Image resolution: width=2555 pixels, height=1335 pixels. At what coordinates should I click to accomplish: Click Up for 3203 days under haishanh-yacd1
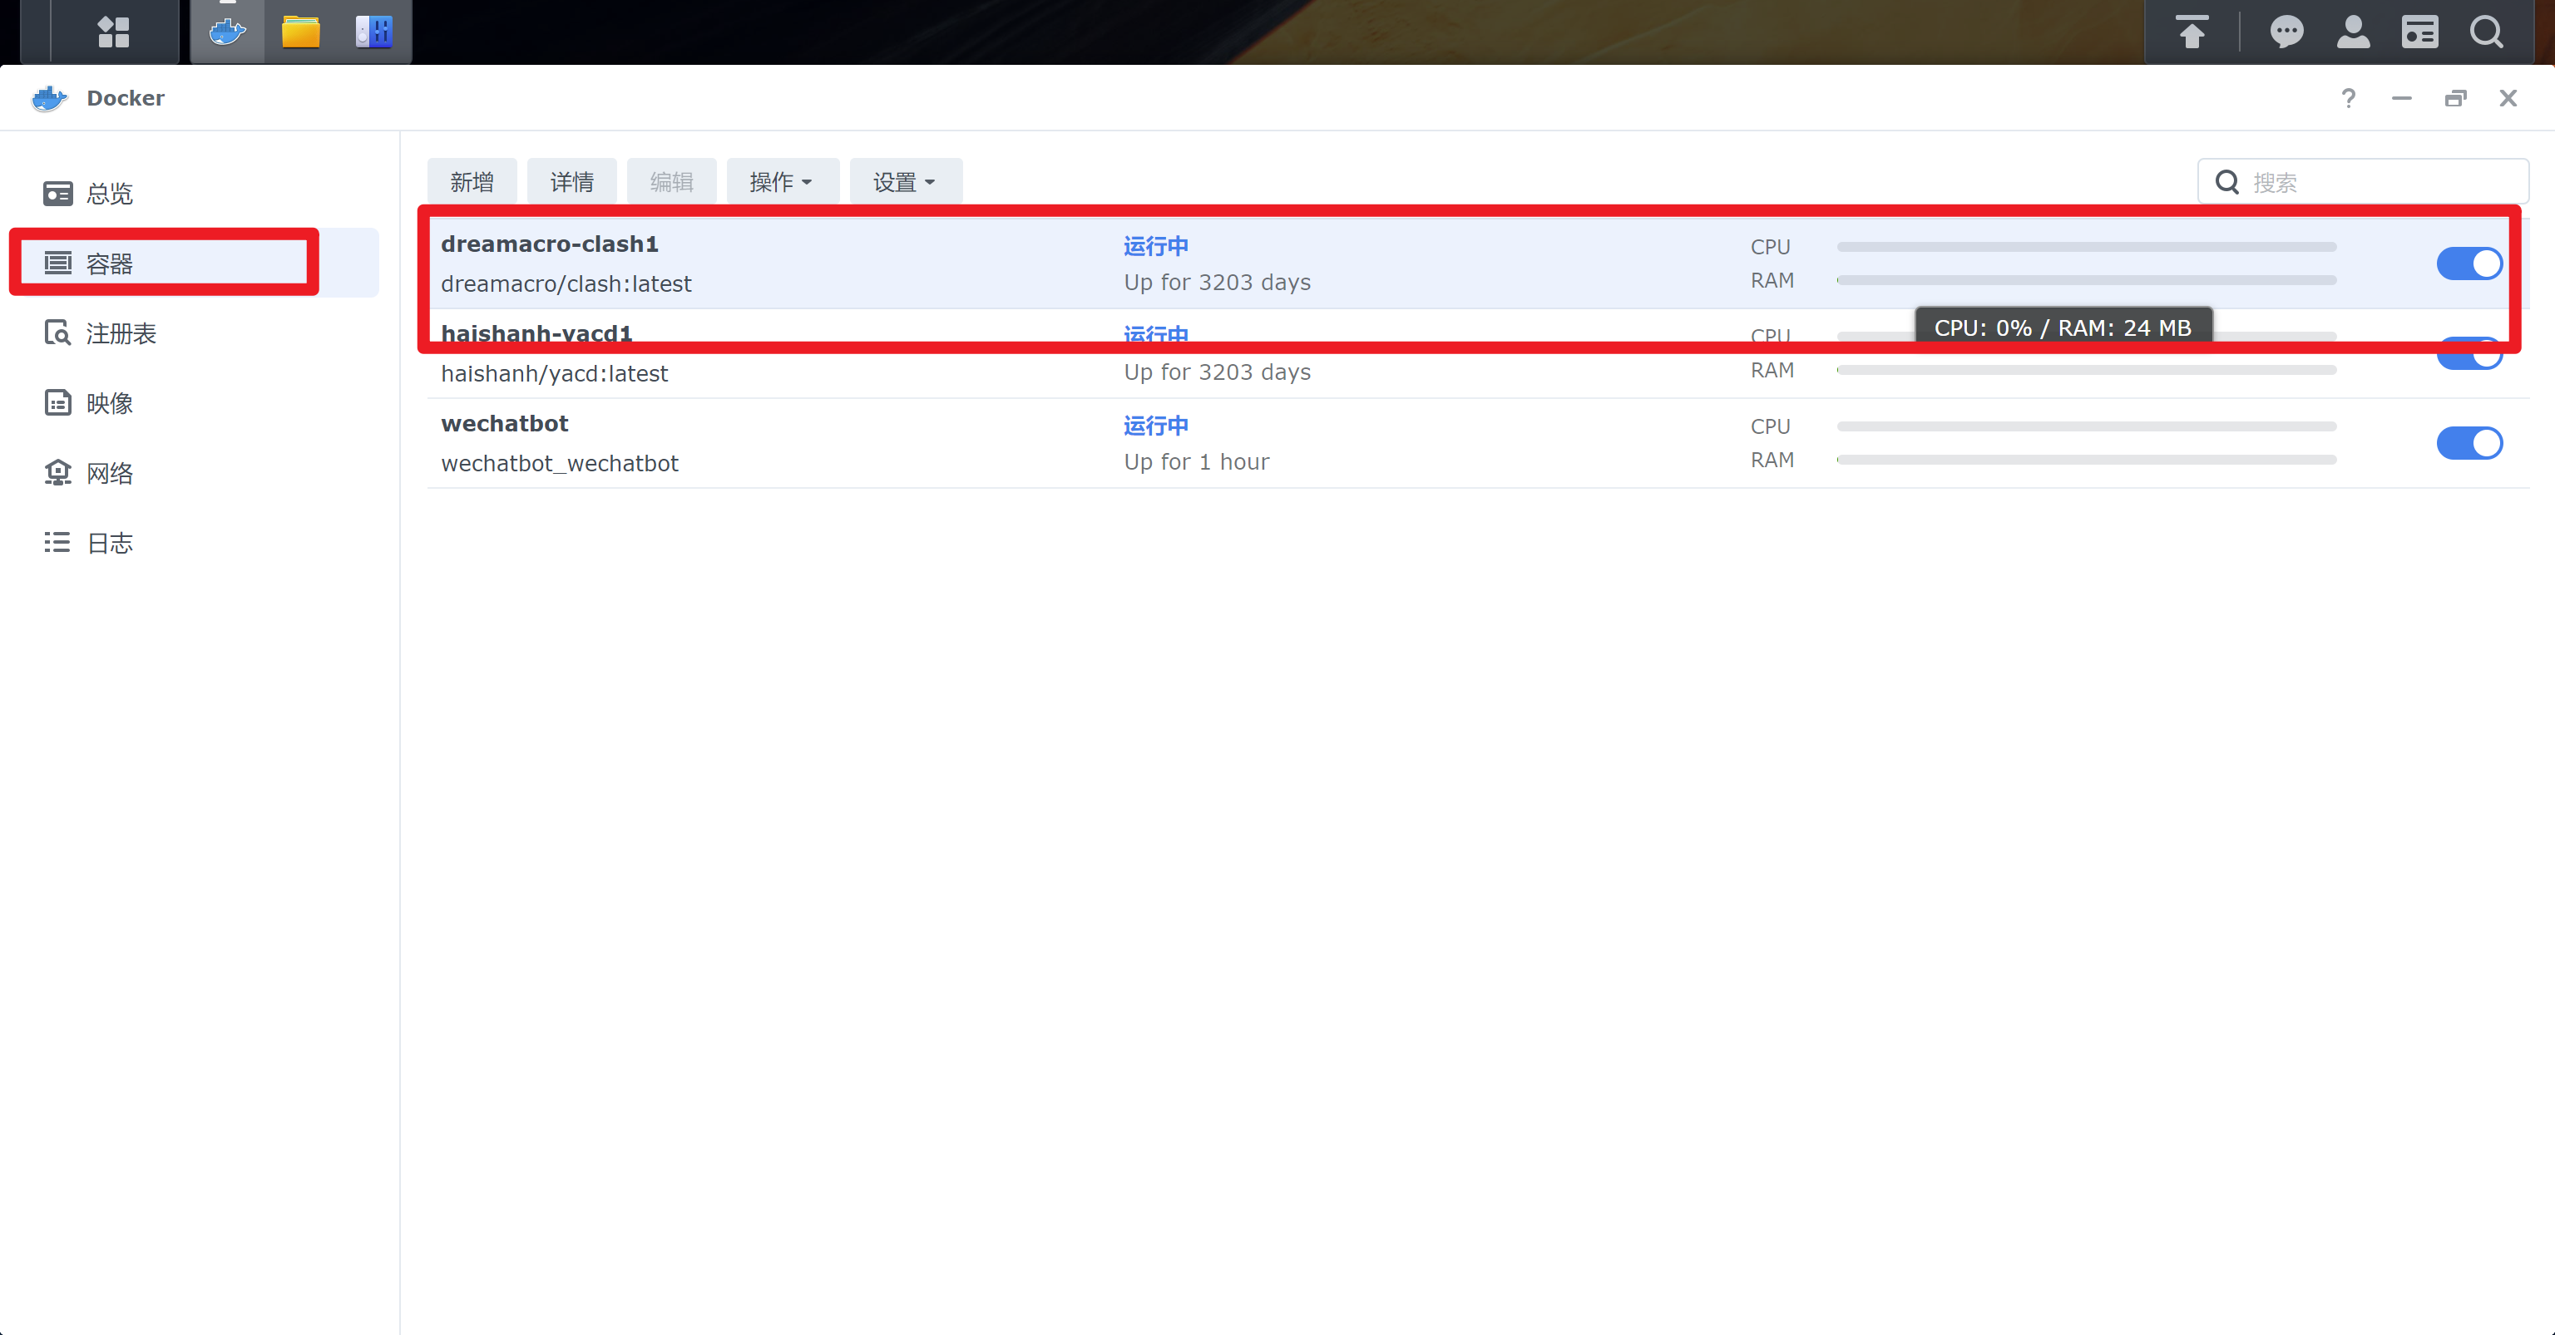coord(1217,372)
